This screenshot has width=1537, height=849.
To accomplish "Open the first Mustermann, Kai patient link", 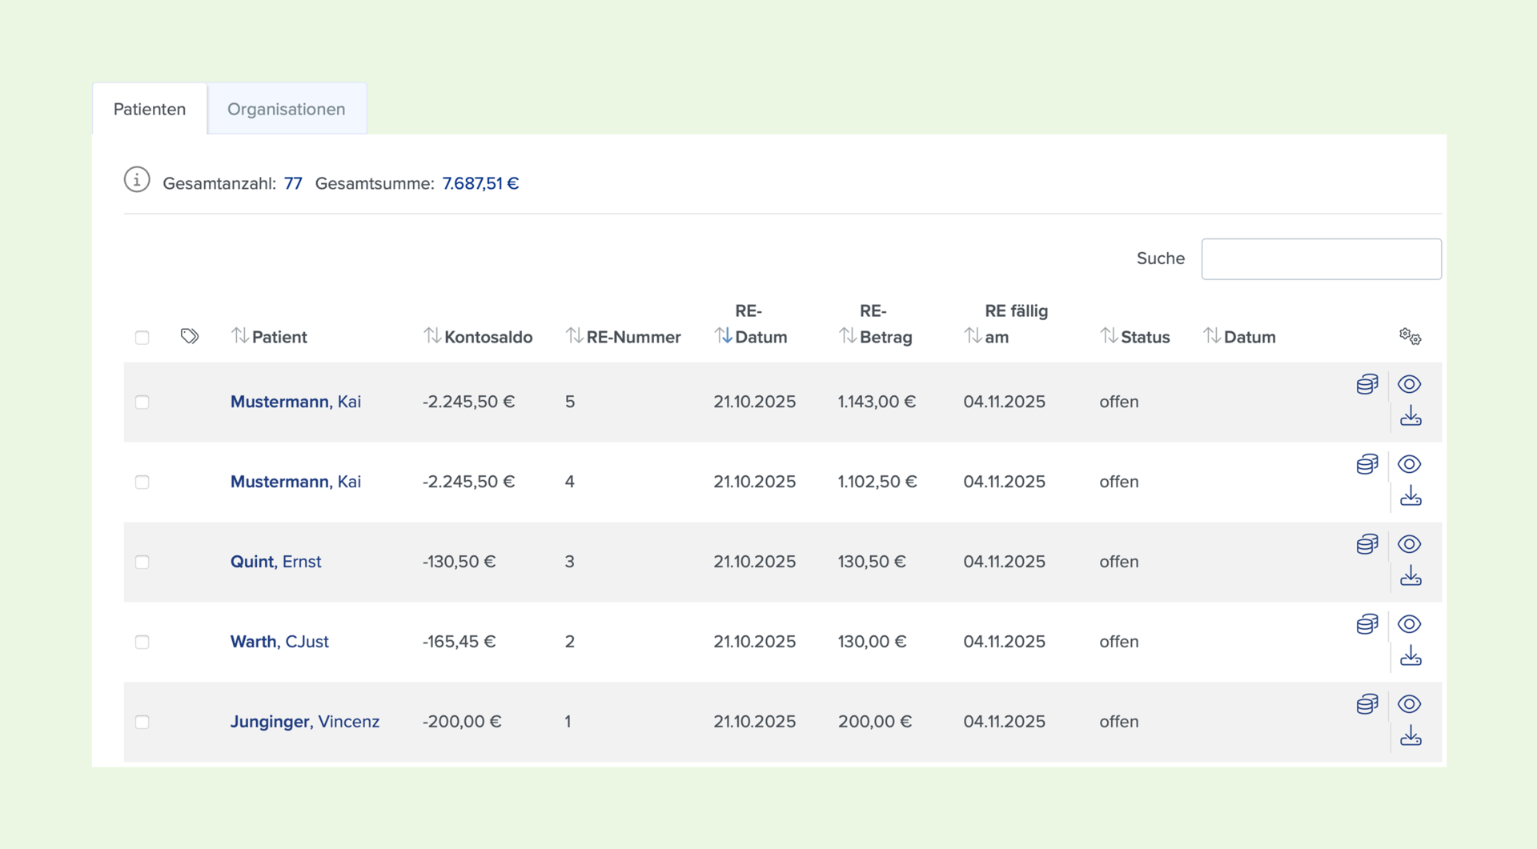I will tap(295, 402).
